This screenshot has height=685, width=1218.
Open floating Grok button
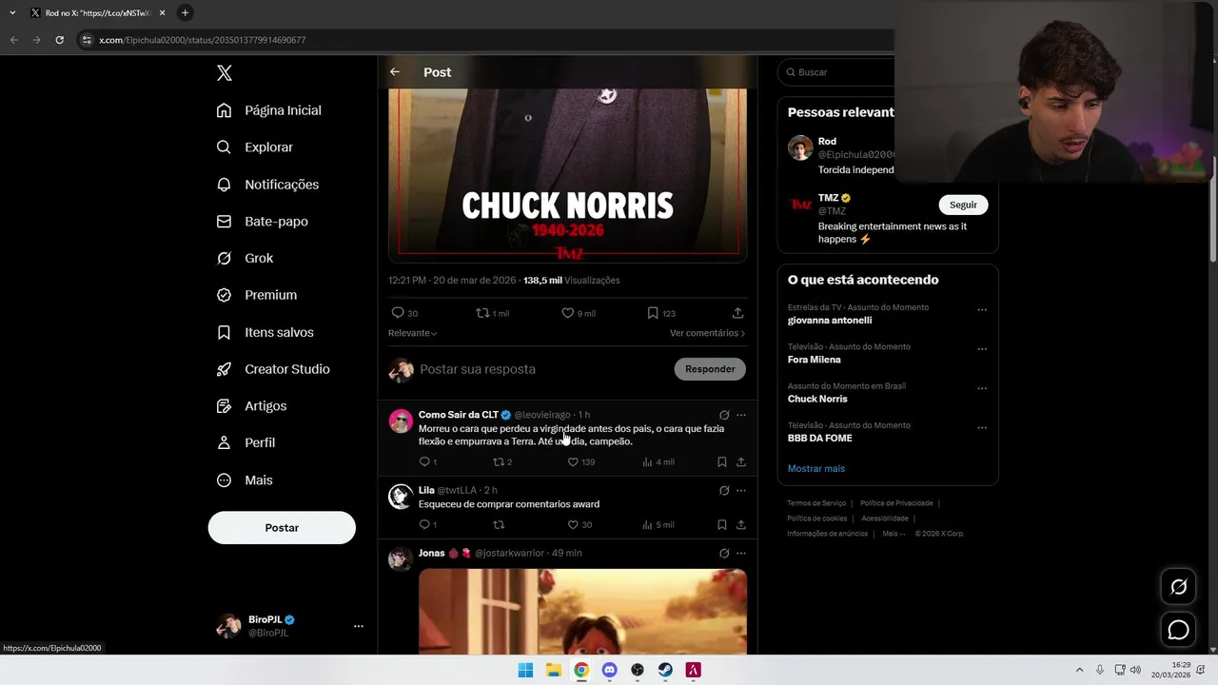pos(1178,587)
